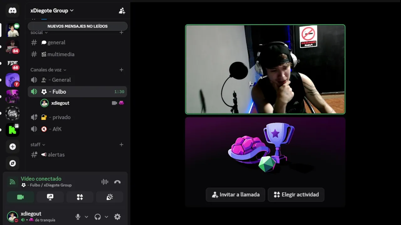This screenshot has width=401, height=225.
Task: Create channel in social category
Action: pyautogui.click(x=121, y=32)
